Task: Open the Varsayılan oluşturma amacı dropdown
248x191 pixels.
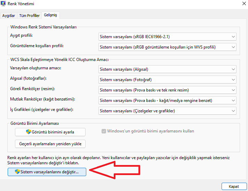Action: [167, 69]
